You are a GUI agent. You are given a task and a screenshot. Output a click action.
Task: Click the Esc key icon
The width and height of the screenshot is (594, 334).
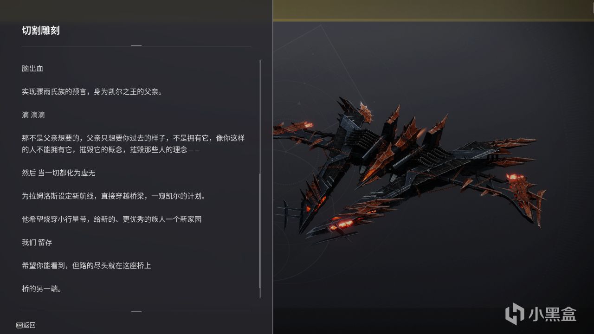point(19,325)
